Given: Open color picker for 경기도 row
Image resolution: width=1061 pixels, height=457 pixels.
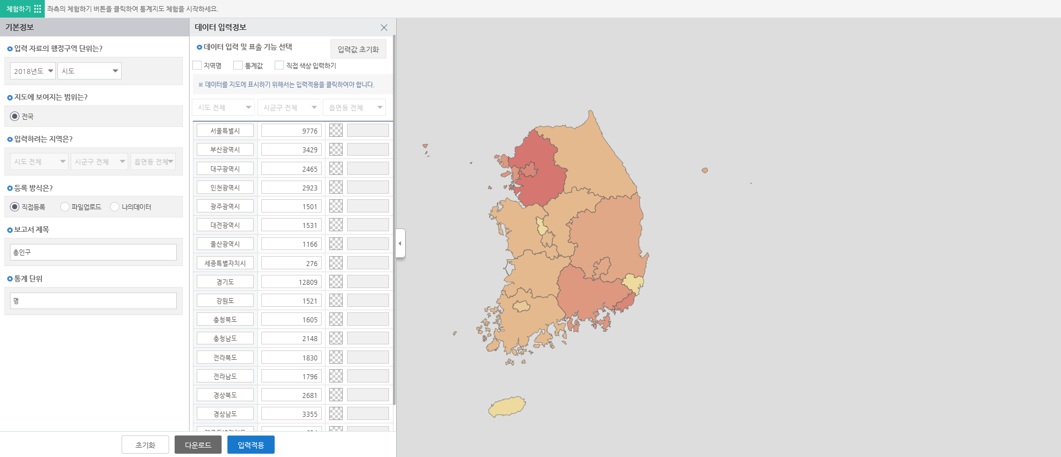Looking at the screenshot, I should 336,282.
